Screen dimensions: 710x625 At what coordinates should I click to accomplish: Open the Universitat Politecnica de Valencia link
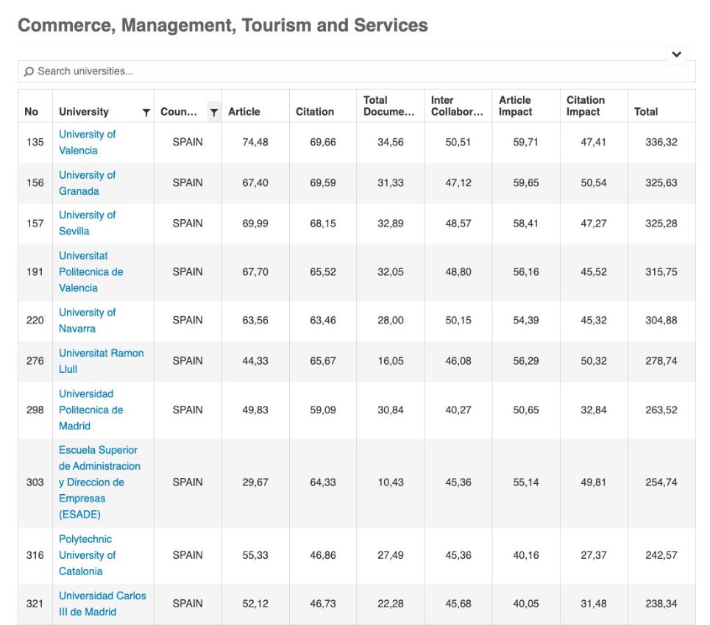90,272
